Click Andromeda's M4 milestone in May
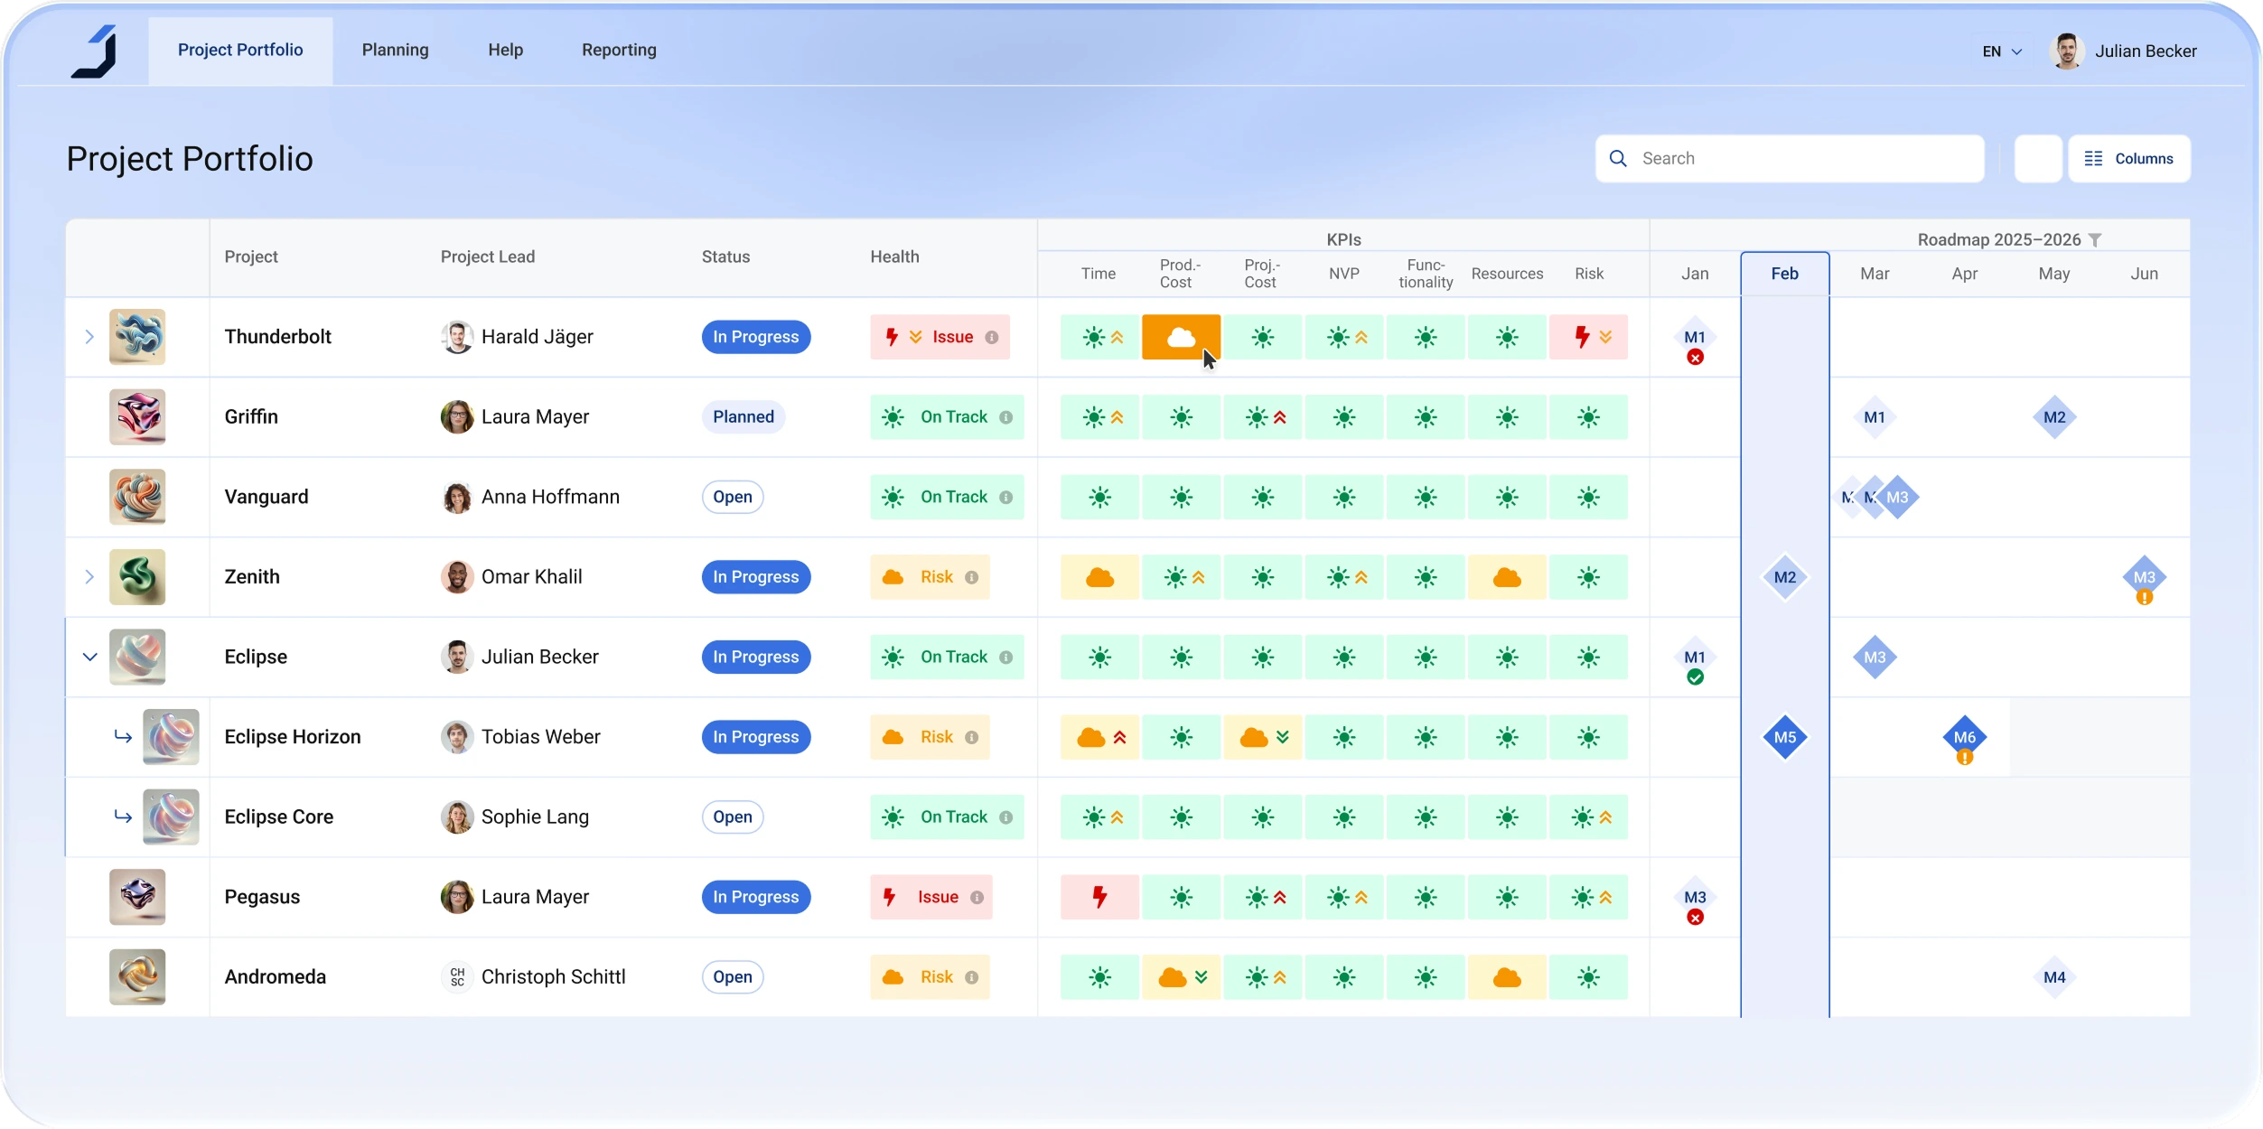The image size is (2263, 1129). [2054, 977]
